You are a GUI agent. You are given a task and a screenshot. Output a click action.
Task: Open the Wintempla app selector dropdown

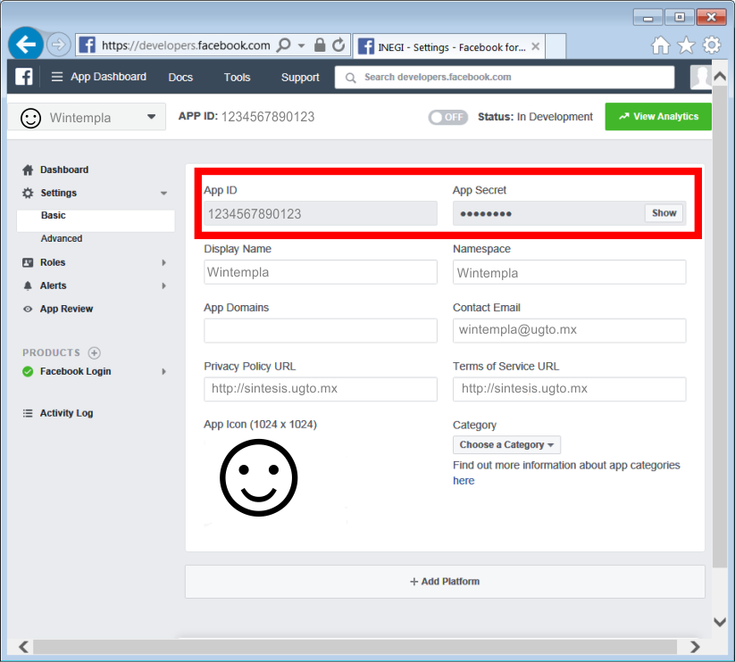pyautogui.click(x=88, y=117)
